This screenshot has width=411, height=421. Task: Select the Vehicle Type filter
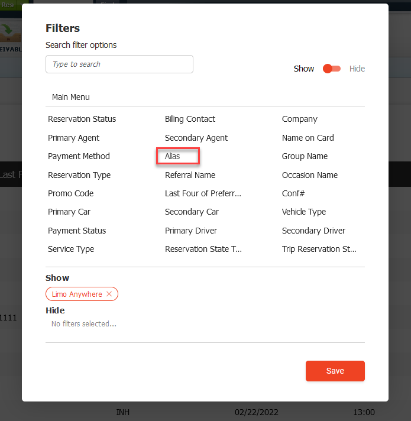[304, 212]
